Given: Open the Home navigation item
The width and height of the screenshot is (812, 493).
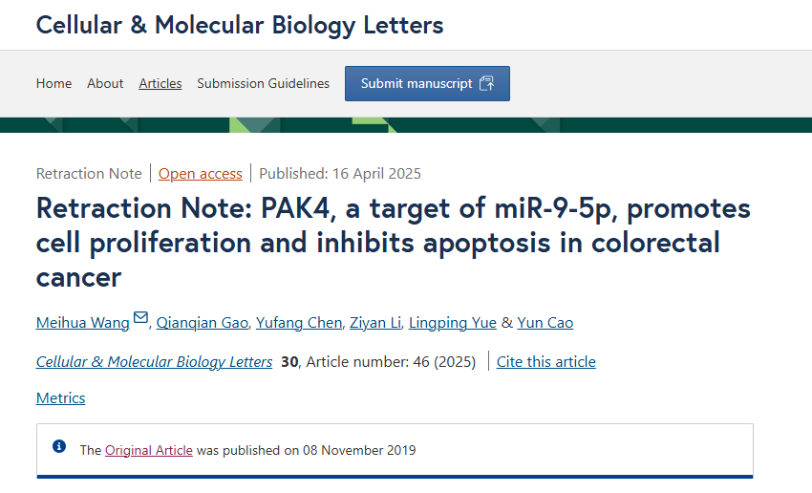Looking at the screenshot, I should point(53,83).
